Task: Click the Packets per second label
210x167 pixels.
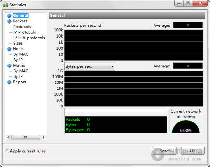Action: tap(83, 25)
